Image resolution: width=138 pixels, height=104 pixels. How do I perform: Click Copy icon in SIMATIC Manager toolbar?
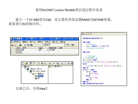42,63
